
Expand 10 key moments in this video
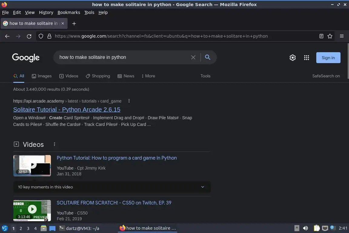(x=112, y=187)
